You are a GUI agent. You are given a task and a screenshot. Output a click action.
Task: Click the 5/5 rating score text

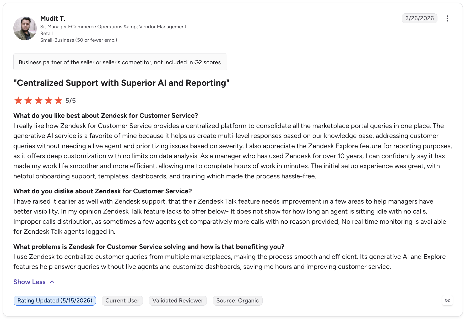(71, 100)
